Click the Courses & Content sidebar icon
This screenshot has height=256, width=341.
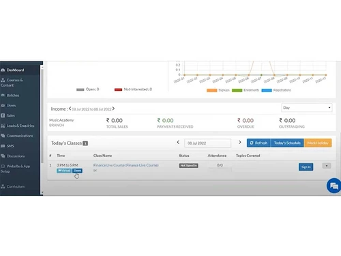(x=3, y=80)
